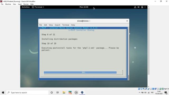This screenshot has width=169, height=95.
Task: Click the VirtualBox recording status icon
Action: coord(156,89)
